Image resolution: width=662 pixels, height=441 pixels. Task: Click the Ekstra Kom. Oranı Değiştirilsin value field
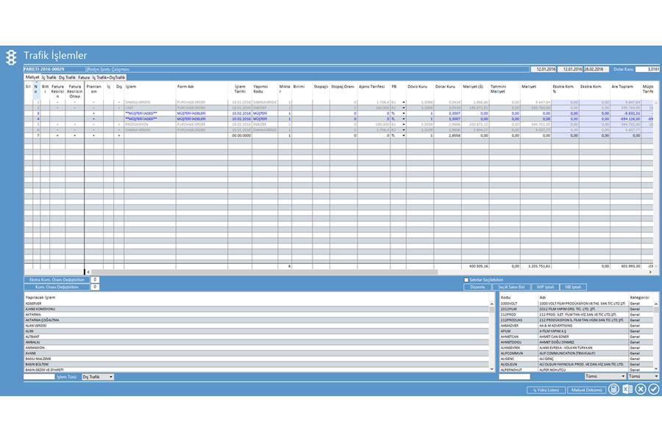click(95, 279)
